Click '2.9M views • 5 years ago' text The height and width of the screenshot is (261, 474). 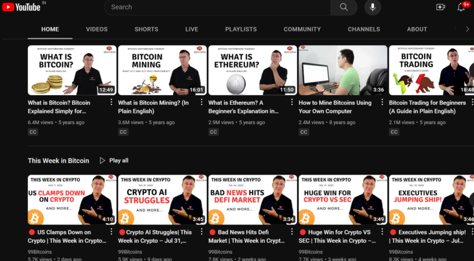[x=237, y=122]
